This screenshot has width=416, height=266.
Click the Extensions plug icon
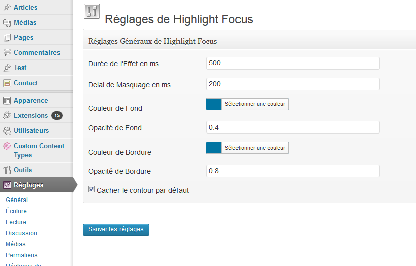[7, 116]
